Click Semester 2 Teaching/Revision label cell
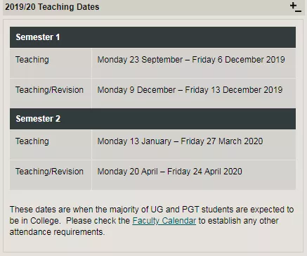This screenshot has width=307, height=256. pyautogui.click(x=51, y=175)
